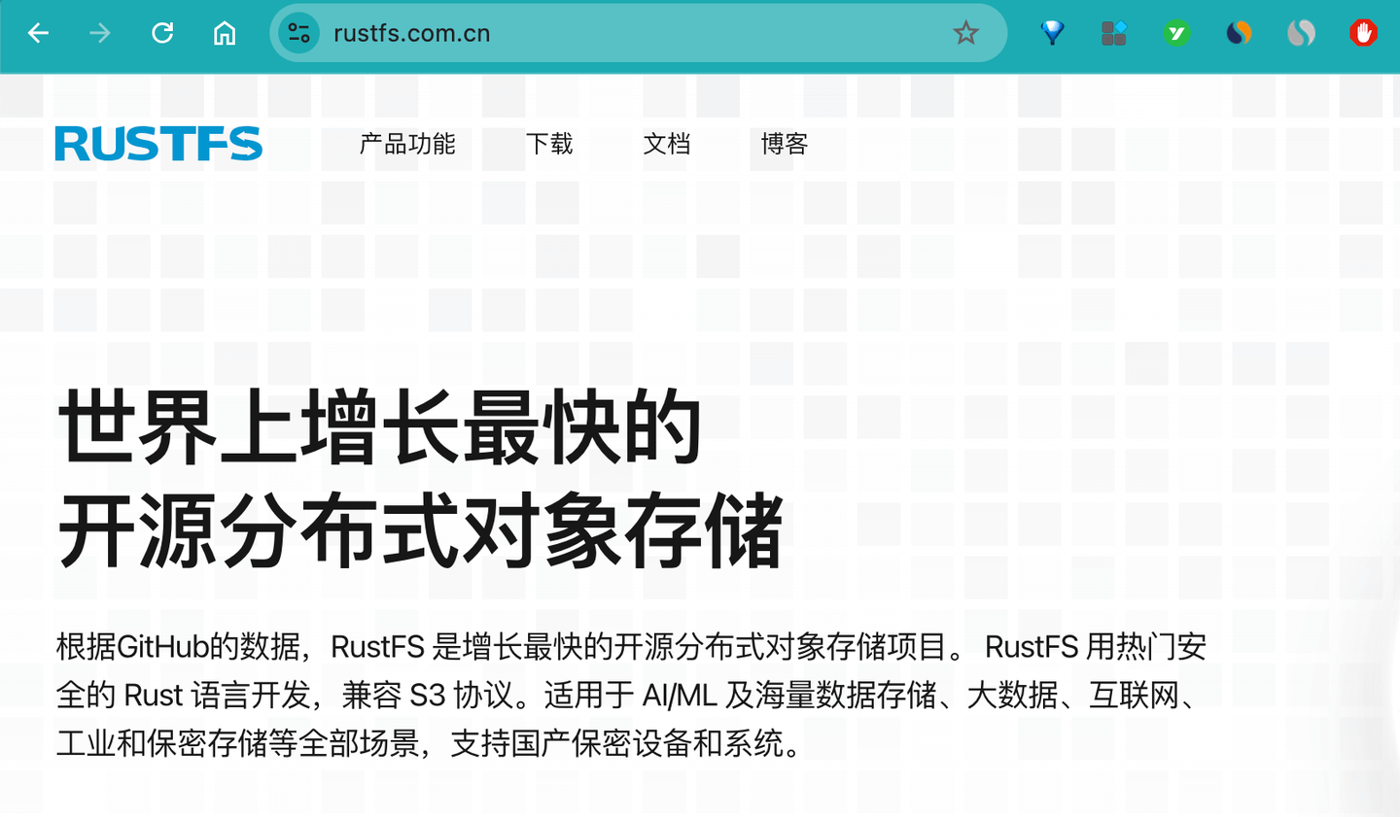Go back using the back arrow

[x=38, y=32]
